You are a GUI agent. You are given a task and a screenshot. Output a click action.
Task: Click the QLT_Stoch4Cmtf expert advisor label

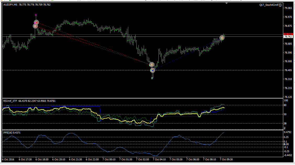click(269, 5)
